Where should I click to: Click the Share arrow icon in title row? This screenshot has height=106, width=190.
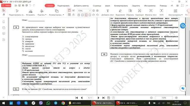172,6
